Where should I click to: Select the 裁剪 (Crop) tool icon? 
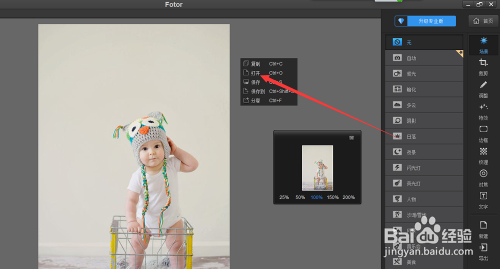click(483, 63)
